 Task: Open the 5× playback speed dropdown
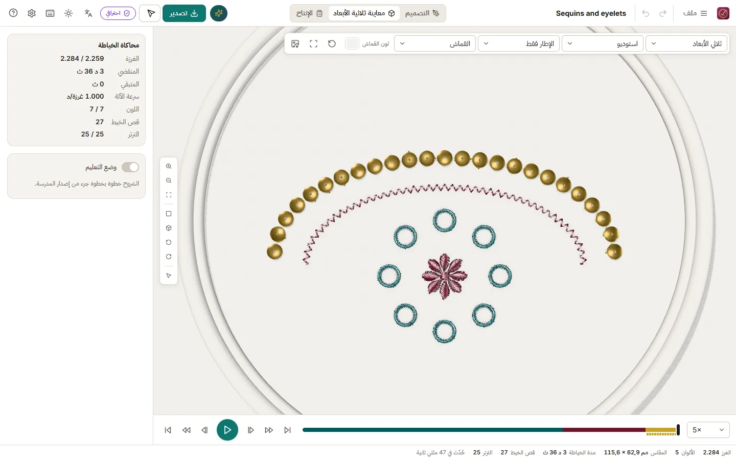(x=708, y=430)
